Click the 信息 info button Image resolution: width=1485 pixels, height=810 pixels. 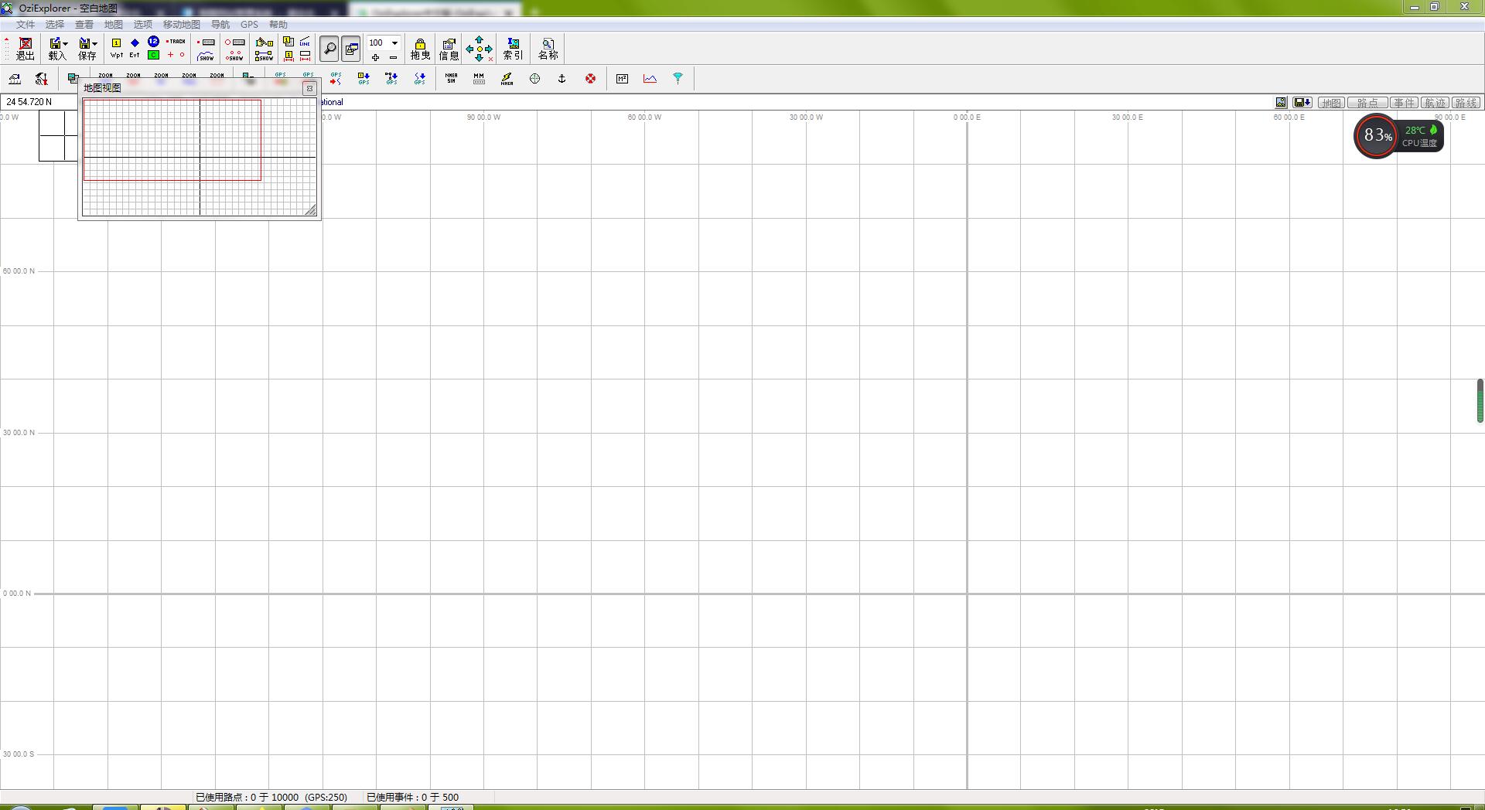pos(449,49)
